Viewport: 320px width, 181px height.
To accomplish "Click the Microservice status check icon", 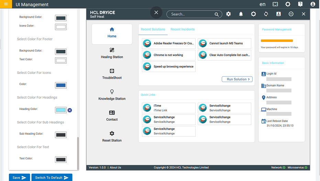I will 306,168.
